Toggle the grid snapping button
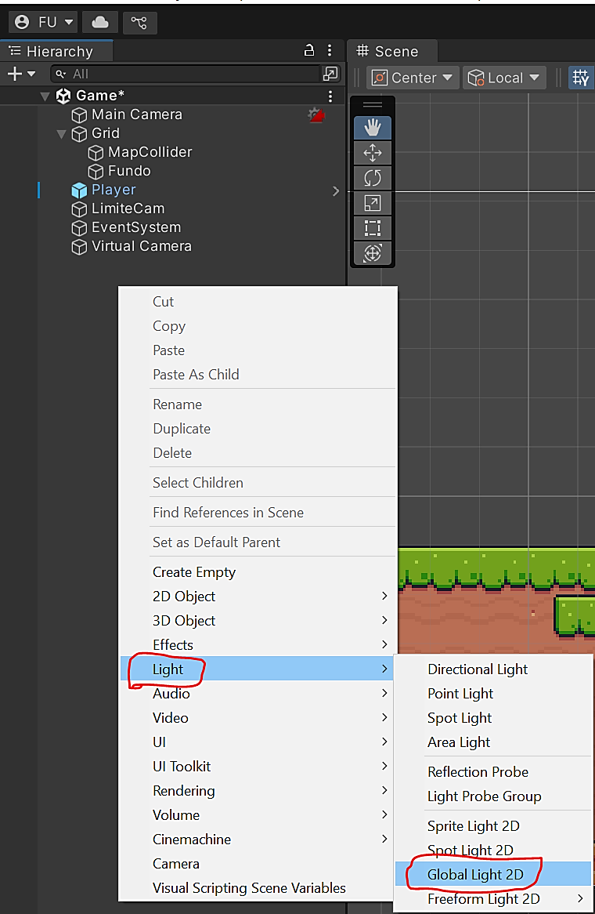This screenshot has width=595, height=914. [x=581, y=78]
